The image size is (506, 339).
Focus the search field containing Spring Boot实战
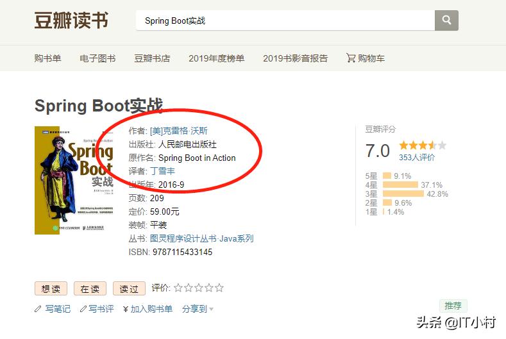pos(285,21)
